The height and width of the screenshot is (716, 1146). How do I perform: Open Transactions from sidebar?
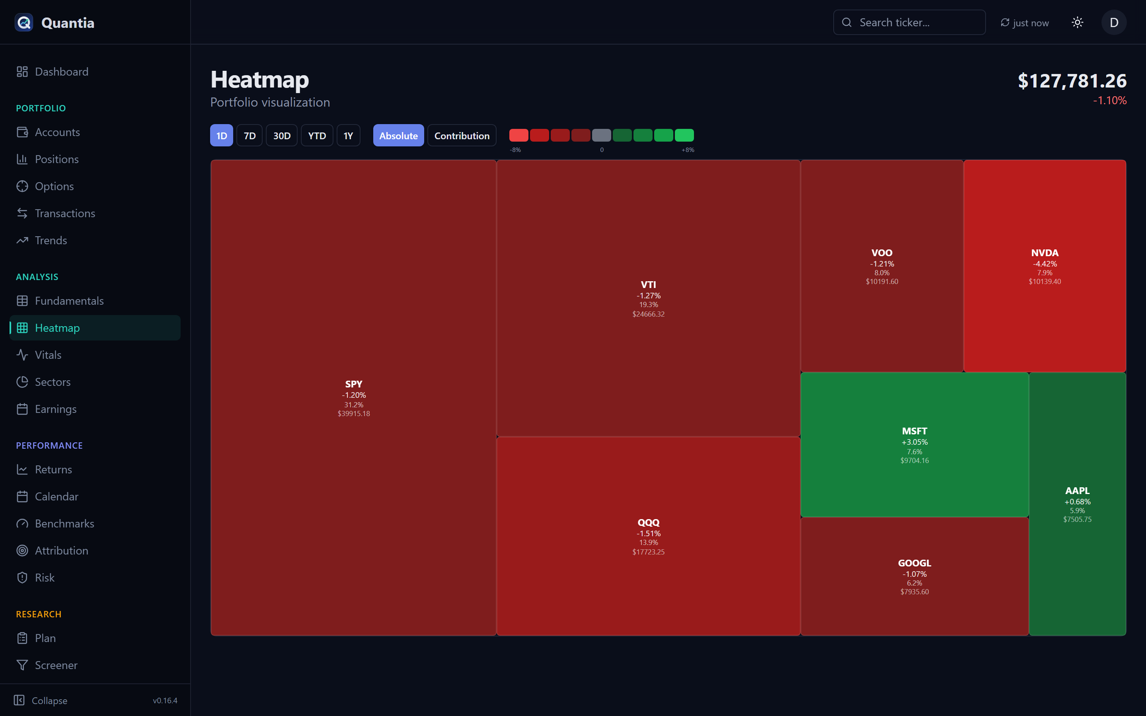coord(95,213)
